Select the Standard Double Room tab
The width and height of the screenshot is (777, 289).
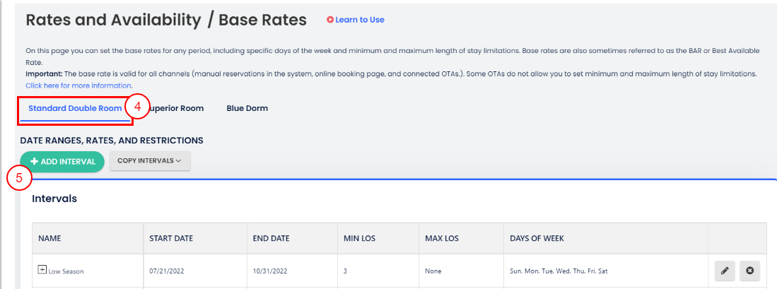pos(75,109)
